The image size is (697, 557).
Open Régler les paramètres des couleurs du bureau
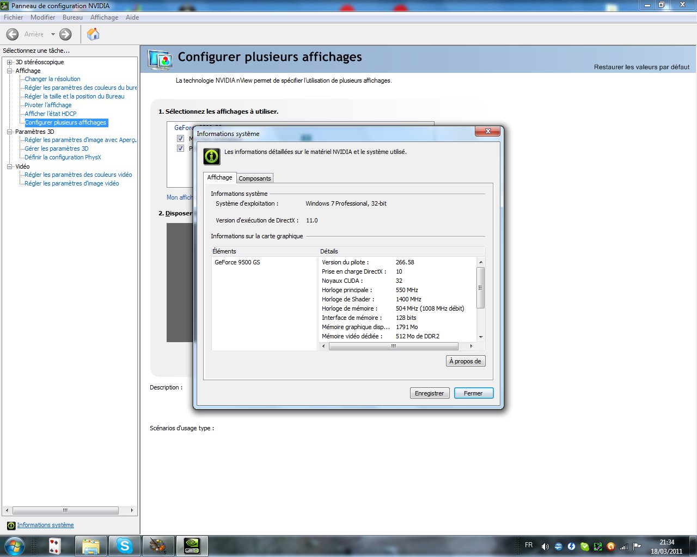coord(81,88)
